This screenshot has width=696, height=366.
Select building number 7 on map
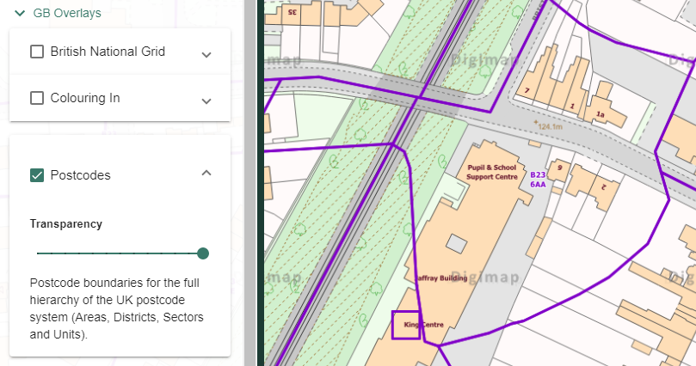(x=527, y=90)
